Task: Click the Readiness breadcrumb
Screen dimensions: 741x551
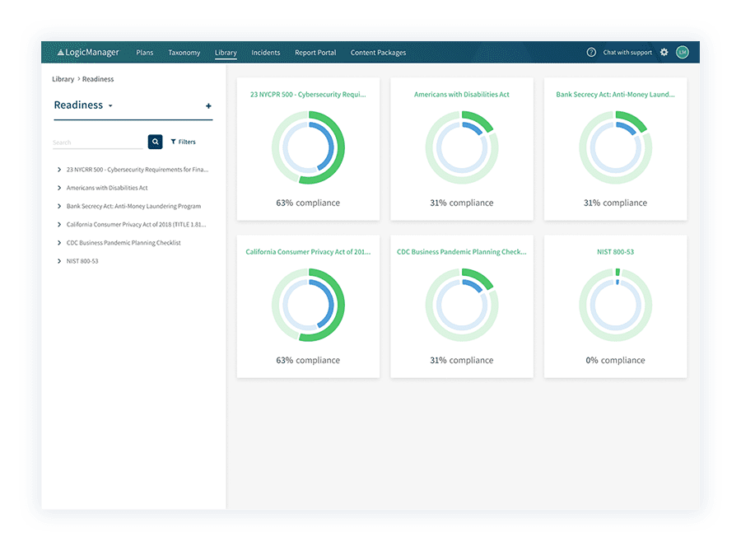Action: point(98,79)
